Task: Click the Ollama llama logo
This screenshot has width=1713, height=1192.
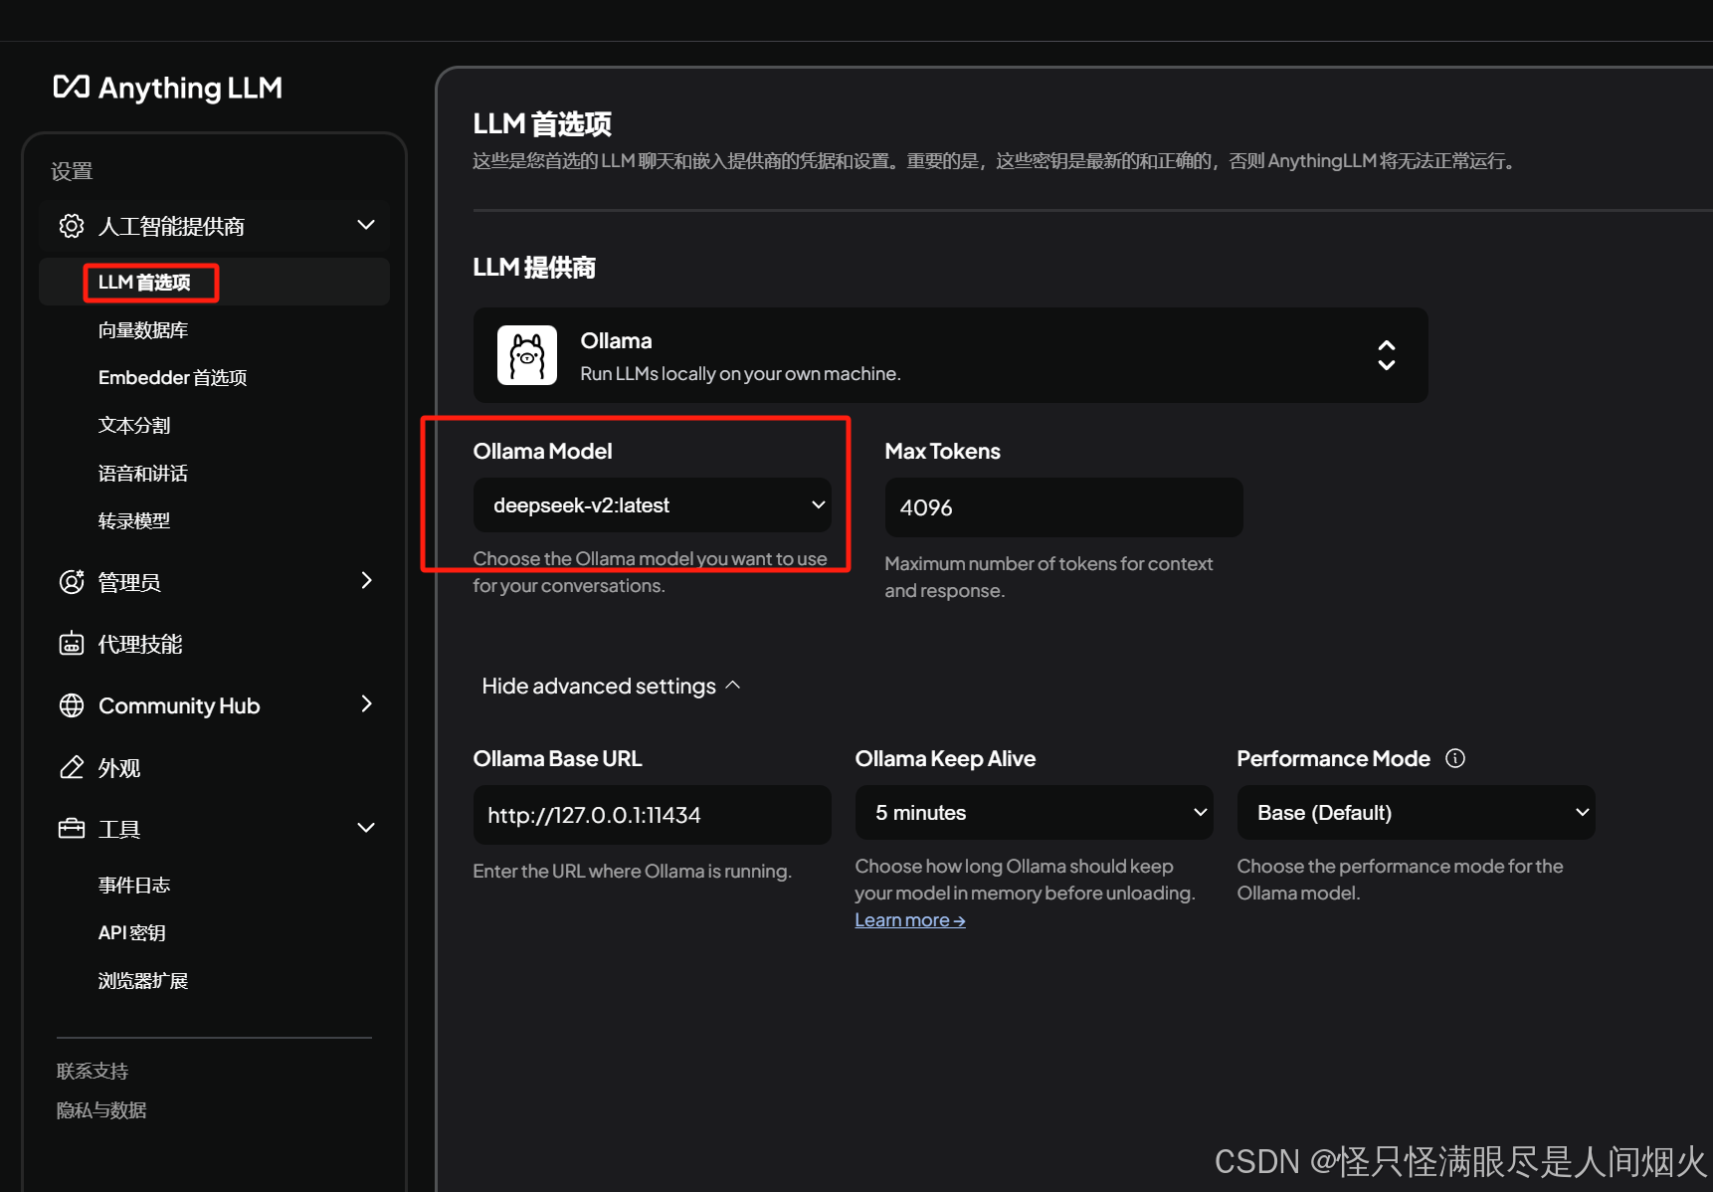Action: pyautogui.click(x=527, y=355)
